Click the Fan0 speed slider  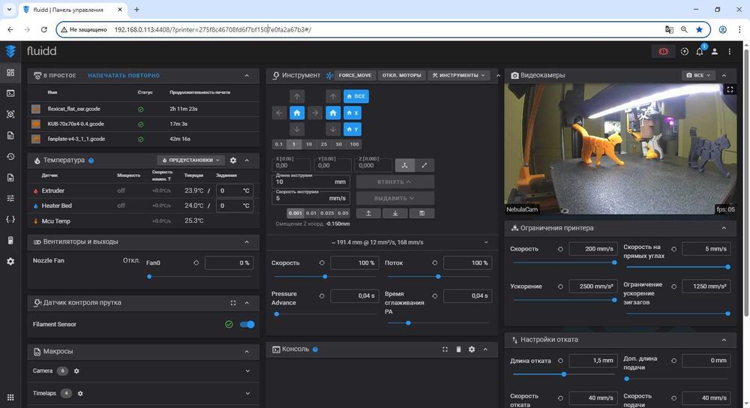click(x=148, y=277)
